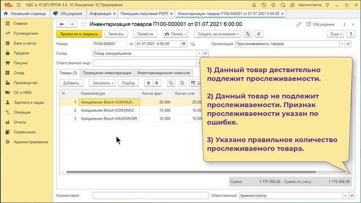Open Ответственный field link icon
361x203 pixels.
tap(351, 196)
